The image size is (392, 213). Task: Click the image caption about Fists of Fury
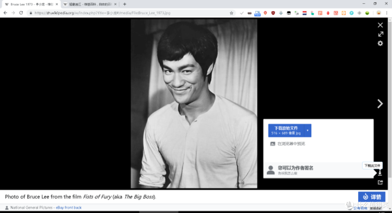(81, 197)
